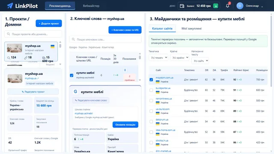The height and width of the screenshot is (154, 274).
Task: Open ua-build.com site link
Action: (163, 109)
